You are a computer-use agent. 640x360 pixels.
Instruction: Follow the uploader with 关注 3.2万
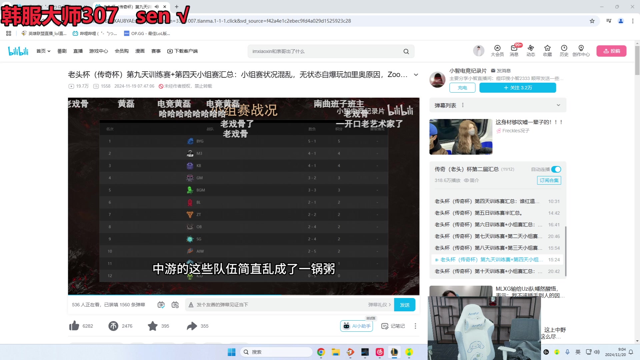[518, 88]
